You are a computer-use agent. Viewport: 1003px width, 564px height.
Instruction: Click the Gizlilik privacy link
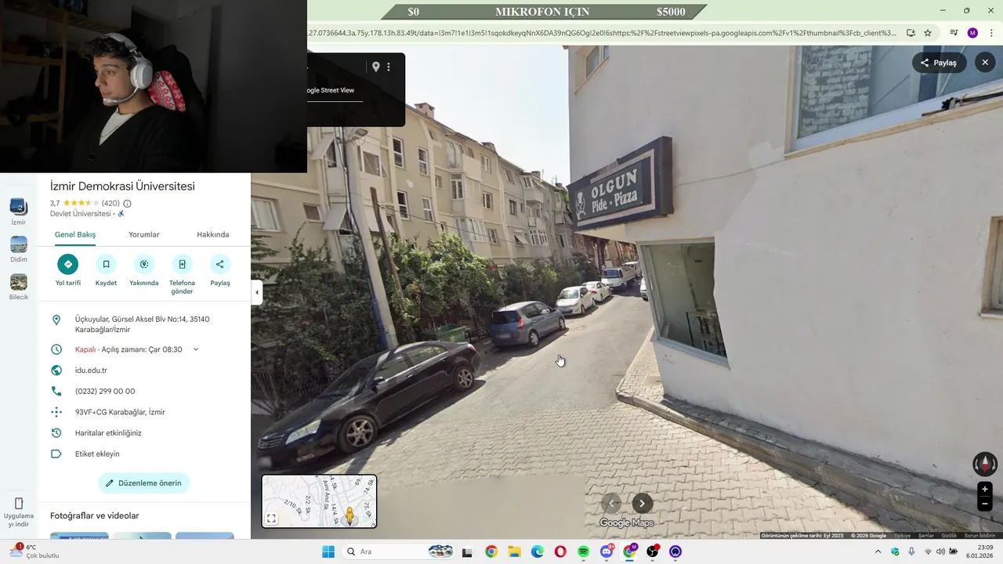click(x=949, y=536)
